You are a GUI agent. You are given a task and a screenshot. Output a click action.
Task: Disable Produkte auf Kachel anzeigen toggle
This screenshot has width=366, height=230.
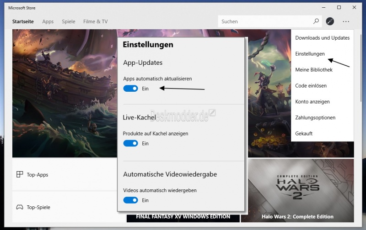pyautogui.click(x=130, y=143)
